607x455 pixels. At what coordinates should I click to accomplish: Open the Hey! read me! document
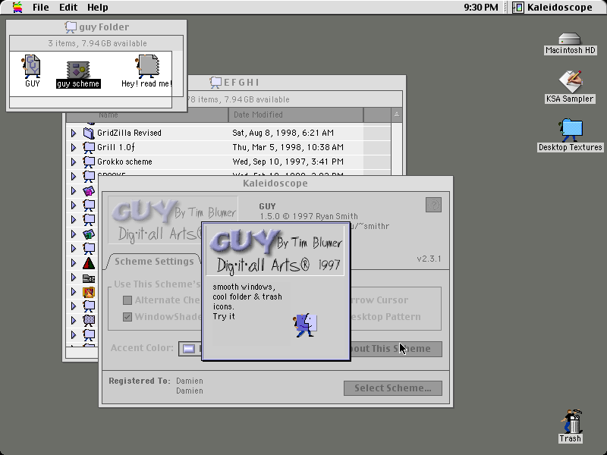(x=147, y=67)
